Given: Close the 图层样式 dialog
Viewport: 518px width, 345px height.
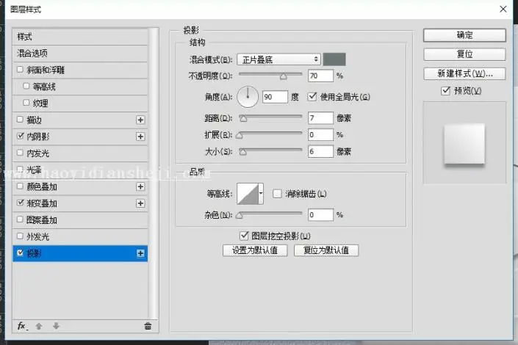Looking at the screenshot, I should pos(503,10).
